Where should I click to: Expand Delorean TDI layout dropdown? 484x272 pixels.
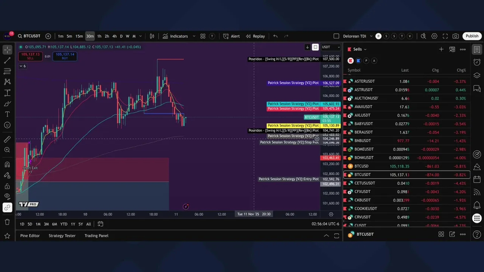pyautogui.click(x=371, y=36)
